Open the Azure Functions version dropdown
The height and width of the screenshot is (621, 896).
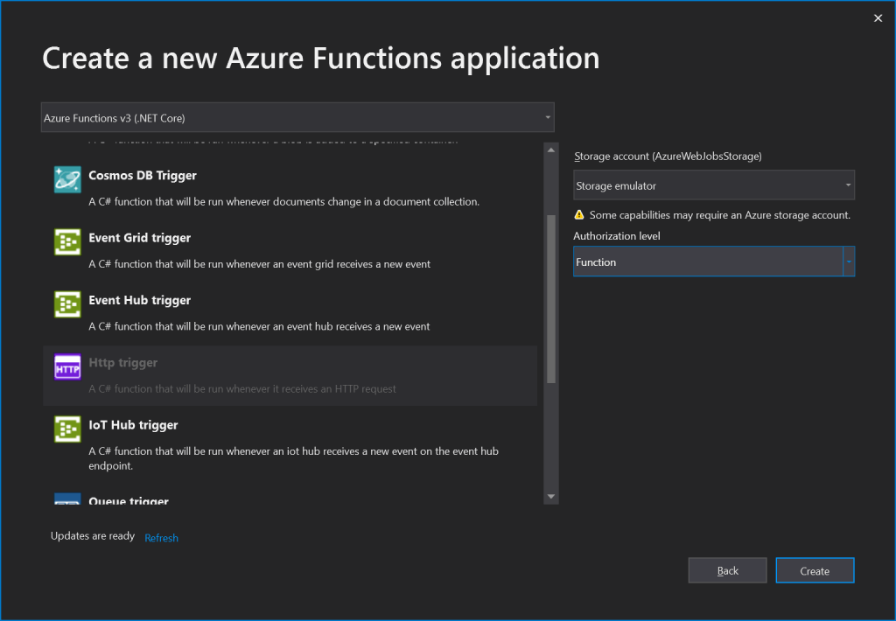[297, 117]
